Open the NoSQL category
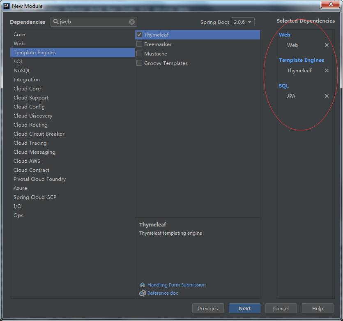Screen dimensions: 343x321 point(72,70)
